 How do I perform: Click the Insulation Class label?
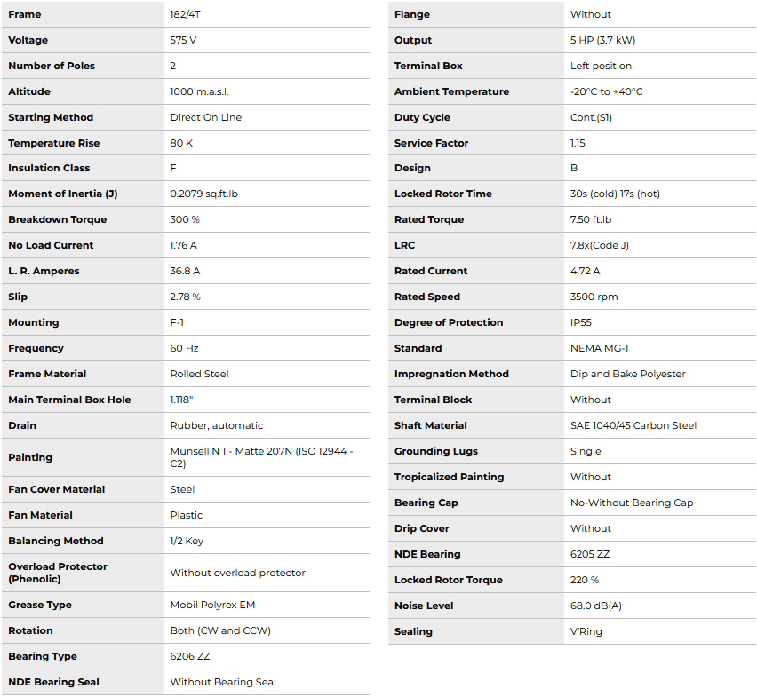[x=49, y=168]
